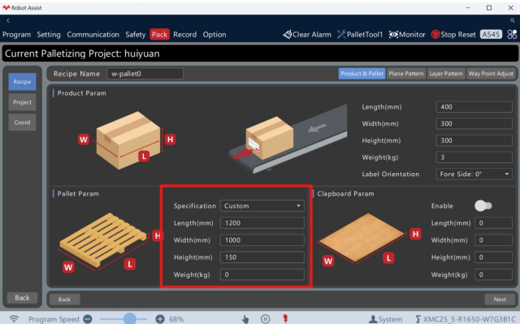
Task: Click the pallet Height field 150
Action: point(262,257)
